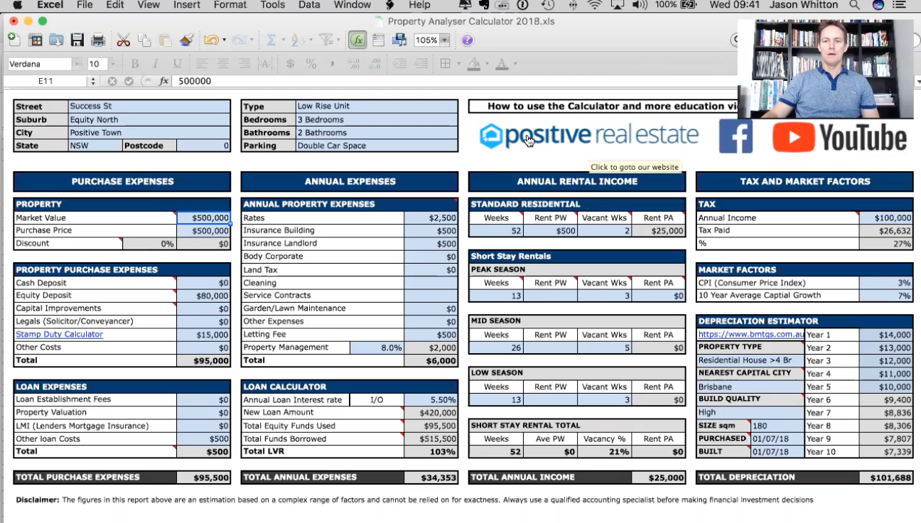Viewport: 921px width, 523px height.
Task: Cancel formula bar entry
Action: pos(112,81)
